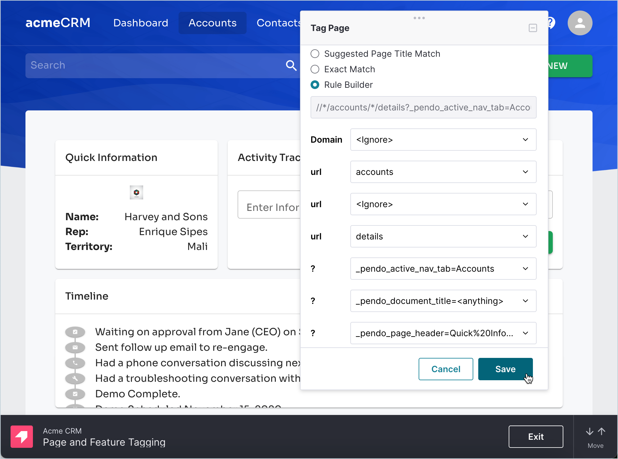
Task: Click the email follow-up timeline icon
Action: 75,347
